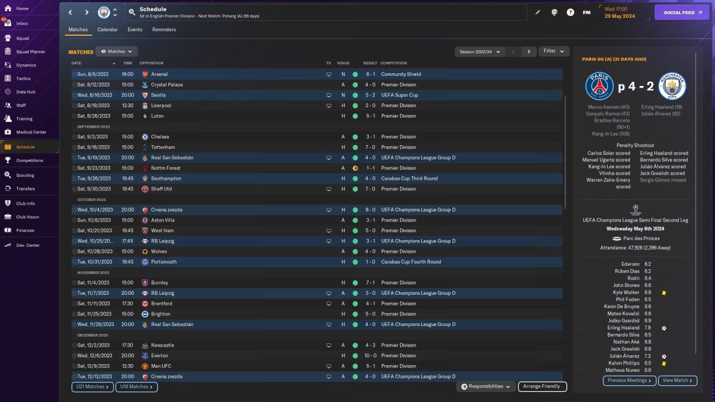Click the TV icon on Arsenal row
The height and width of the screenshot is (402, 715).
click(329, 74)
